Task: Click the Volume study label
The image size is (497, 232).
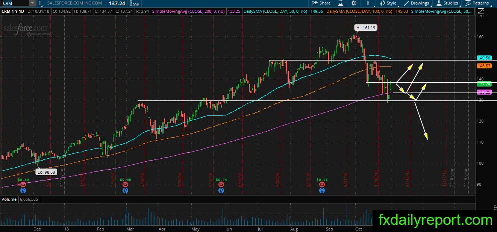Action: (9, 199)
